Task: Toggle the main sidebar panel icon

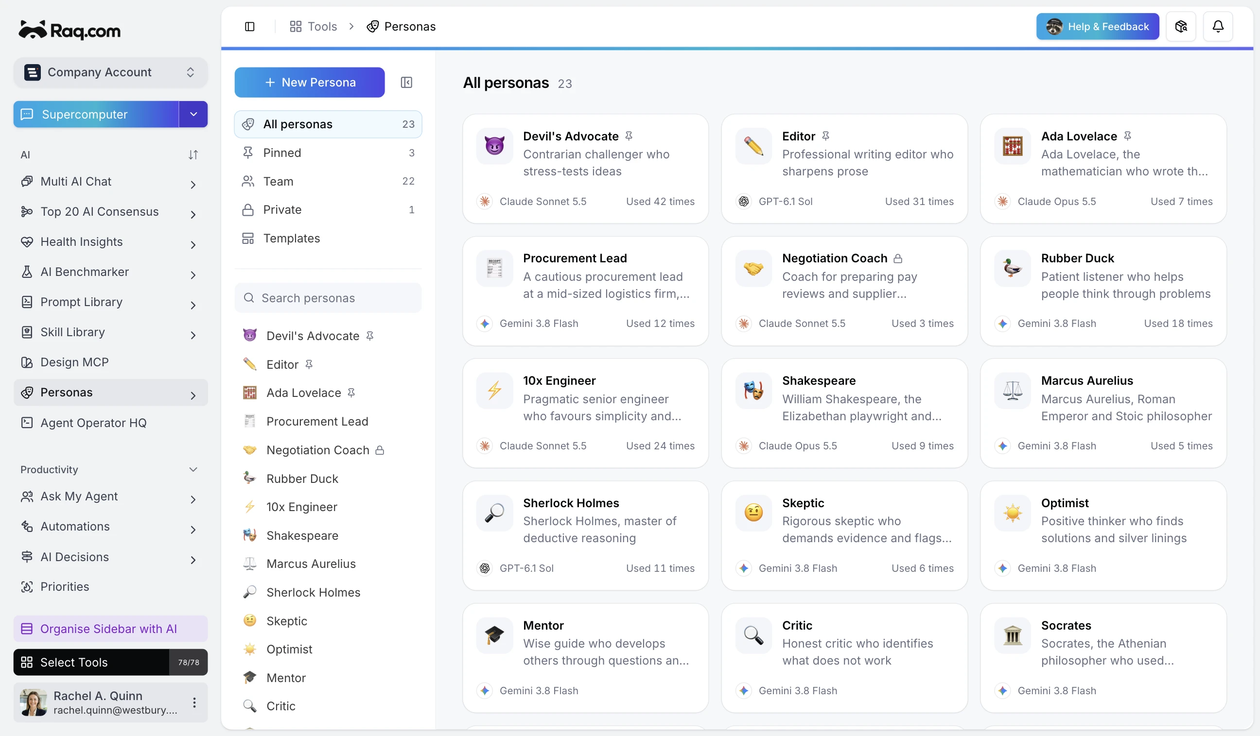Action: pos(249,27)
